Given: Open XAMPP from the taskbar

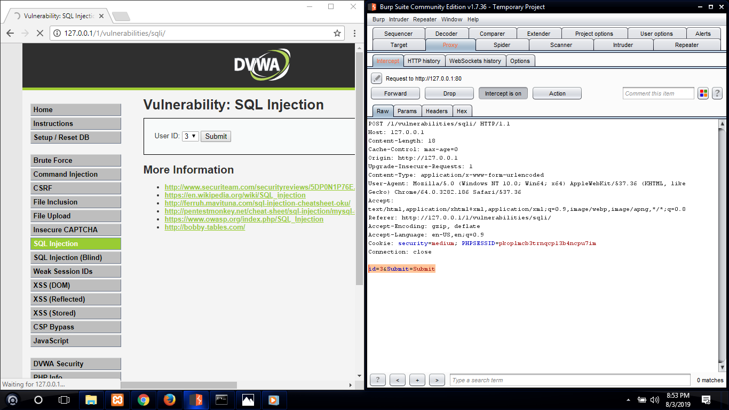Looking at the screenshot, I should click(117, 399).
